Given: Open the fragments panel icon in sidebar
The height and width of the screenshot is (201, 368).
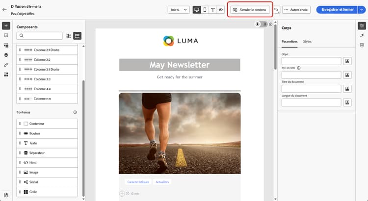Looking at the screenshot, I should 6,35.
